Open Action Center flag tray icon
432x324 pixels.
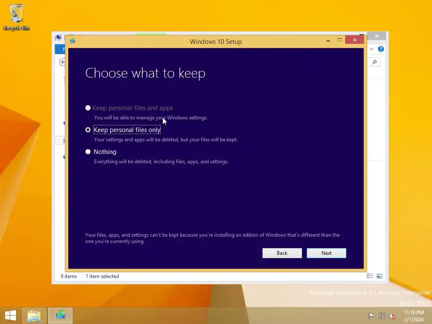pos(372,316)
